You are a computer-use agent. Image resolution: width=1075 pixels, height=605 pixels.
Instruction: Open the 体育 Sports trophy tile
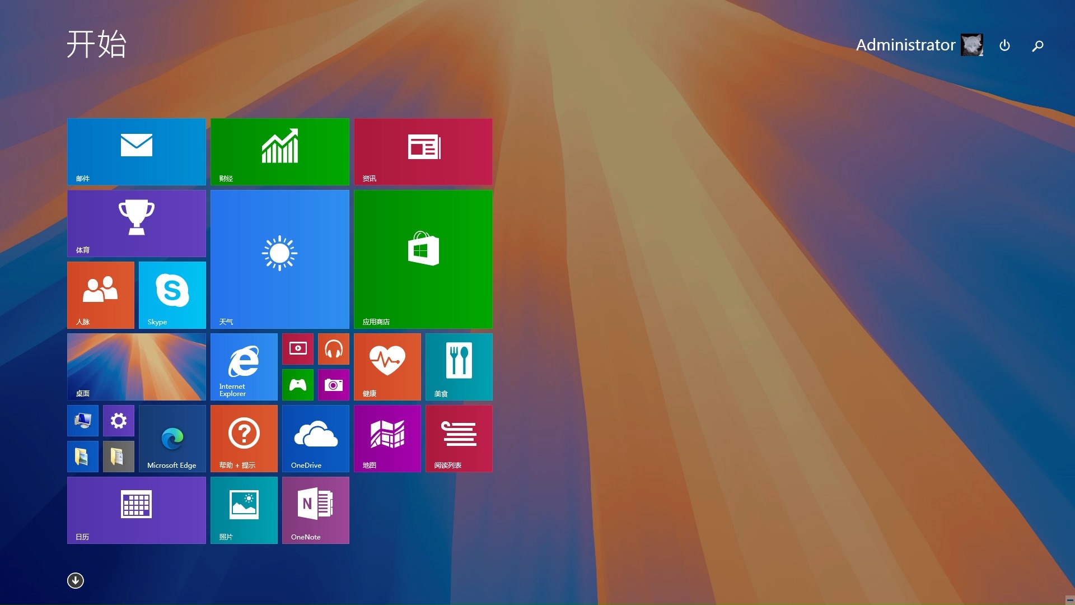(137, 224)
